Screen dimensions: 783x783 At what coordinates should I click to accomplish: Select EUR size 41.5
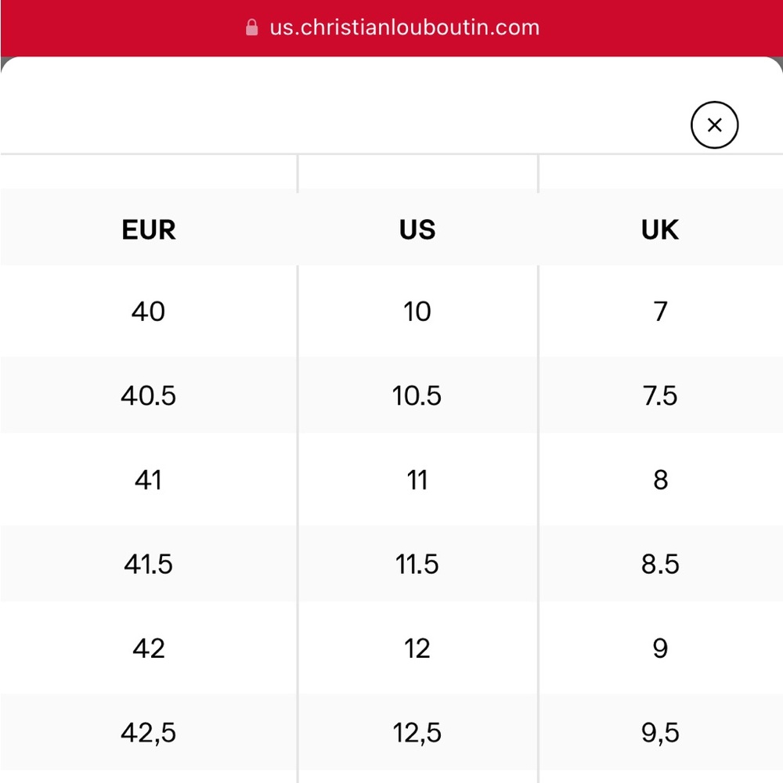click(148, 565)
